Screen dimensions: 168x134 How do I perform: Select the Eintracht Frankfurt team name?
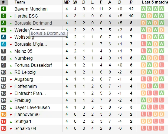(30, 93)
